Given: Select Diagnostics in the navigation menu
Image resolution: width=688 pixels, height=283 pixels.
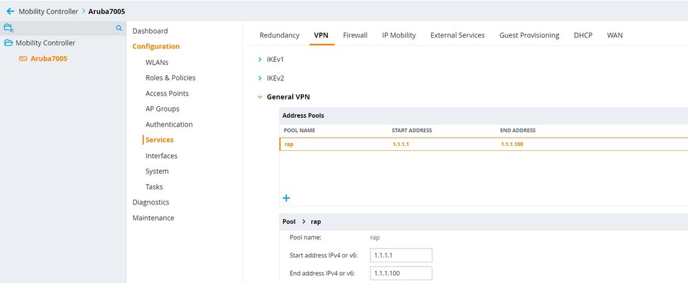Looking at the screenshot, I should point(151,202).
